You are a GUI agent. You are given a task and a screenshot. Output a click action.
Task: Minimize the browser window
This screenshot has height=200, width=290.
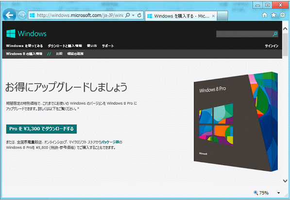pyautogui.click(x=257, y=5)
